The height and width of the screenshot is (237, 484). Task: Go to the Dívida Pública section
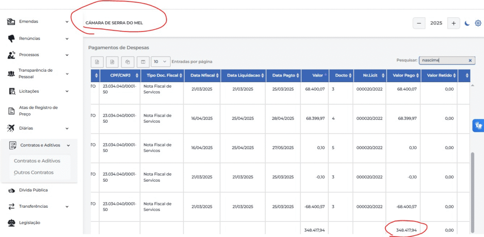point(34,190)
